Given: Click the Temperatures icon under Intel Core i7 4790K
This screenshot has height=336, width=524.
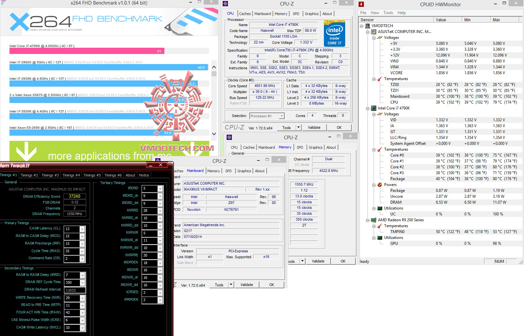Looking at the screenshot, I should 380,149.
